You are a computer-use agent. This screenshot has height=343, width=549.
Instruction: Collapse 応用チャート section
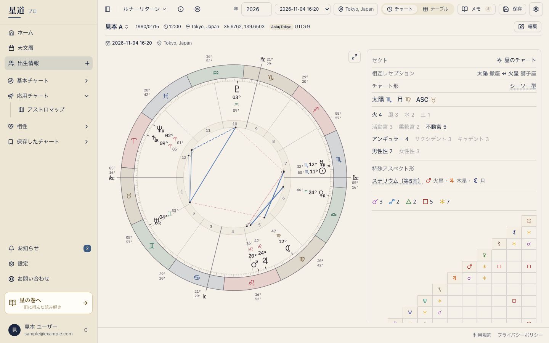48,96
